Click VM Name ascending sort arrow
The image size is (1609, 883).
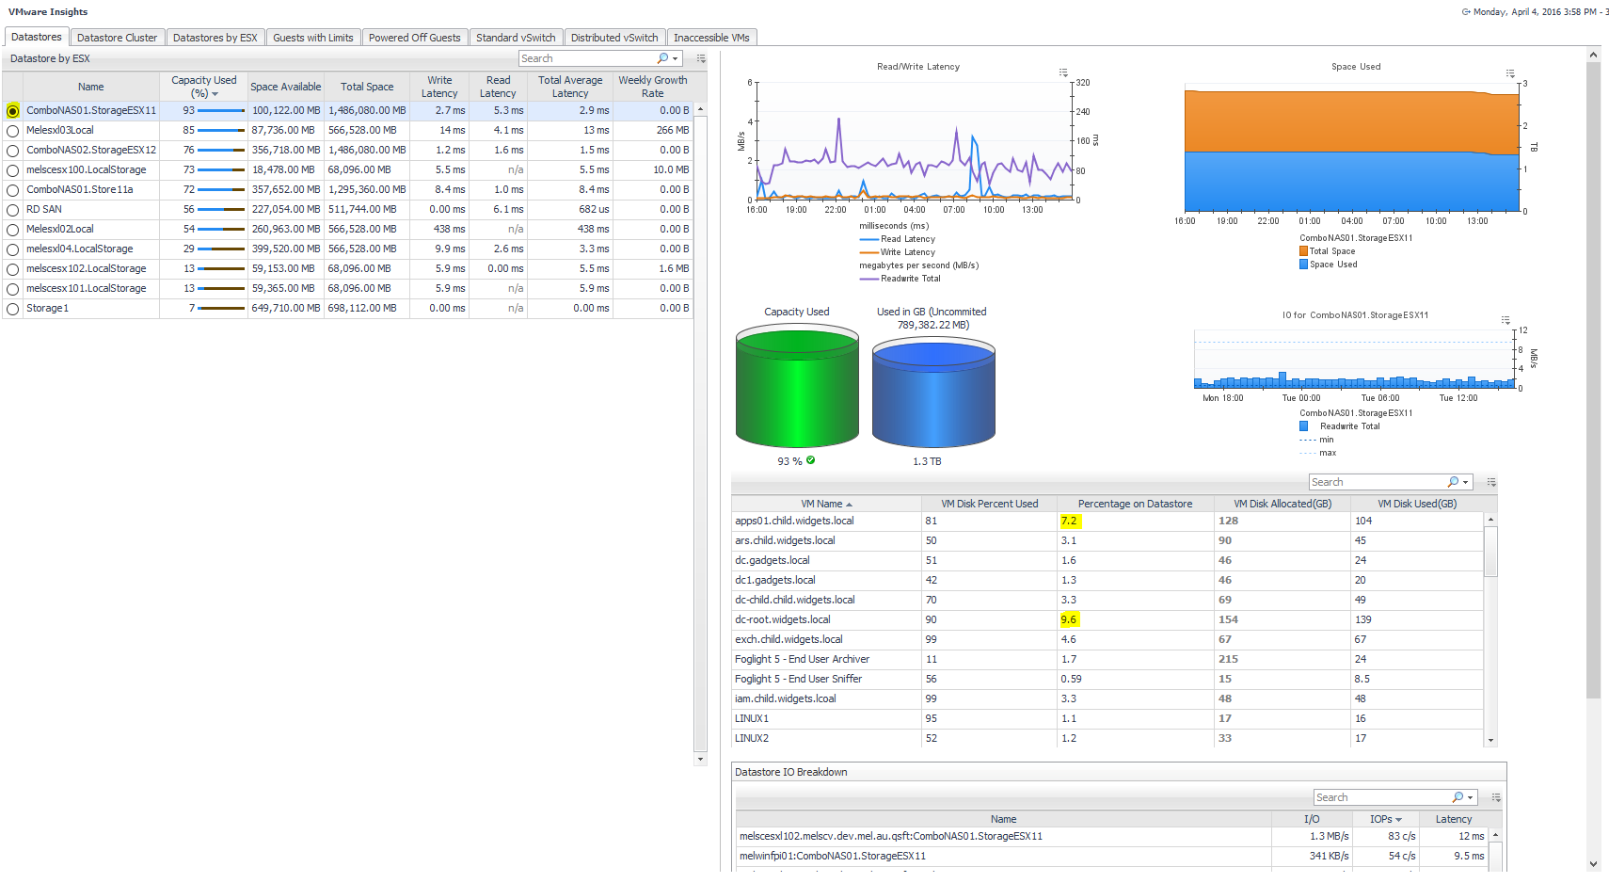point(849,505)
